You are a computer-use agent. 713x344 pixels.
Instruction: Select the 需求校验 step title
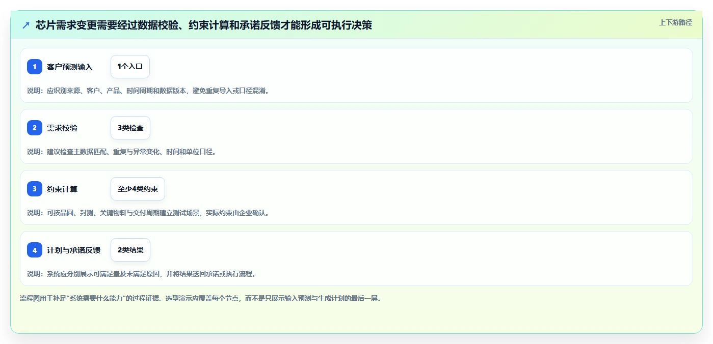tap(62, 128)
